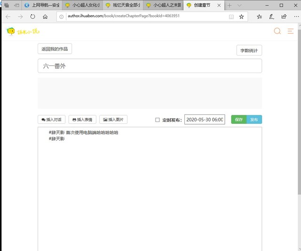Click the chapter title field 六一番外
301x251 pixels.
150,66
